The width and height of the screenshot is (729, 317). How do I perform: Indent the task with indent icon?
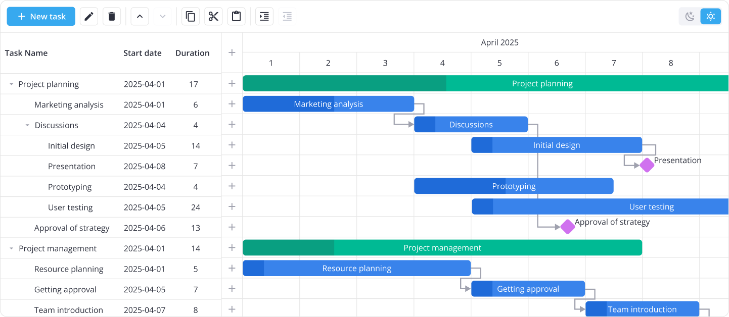pos(264,17)
